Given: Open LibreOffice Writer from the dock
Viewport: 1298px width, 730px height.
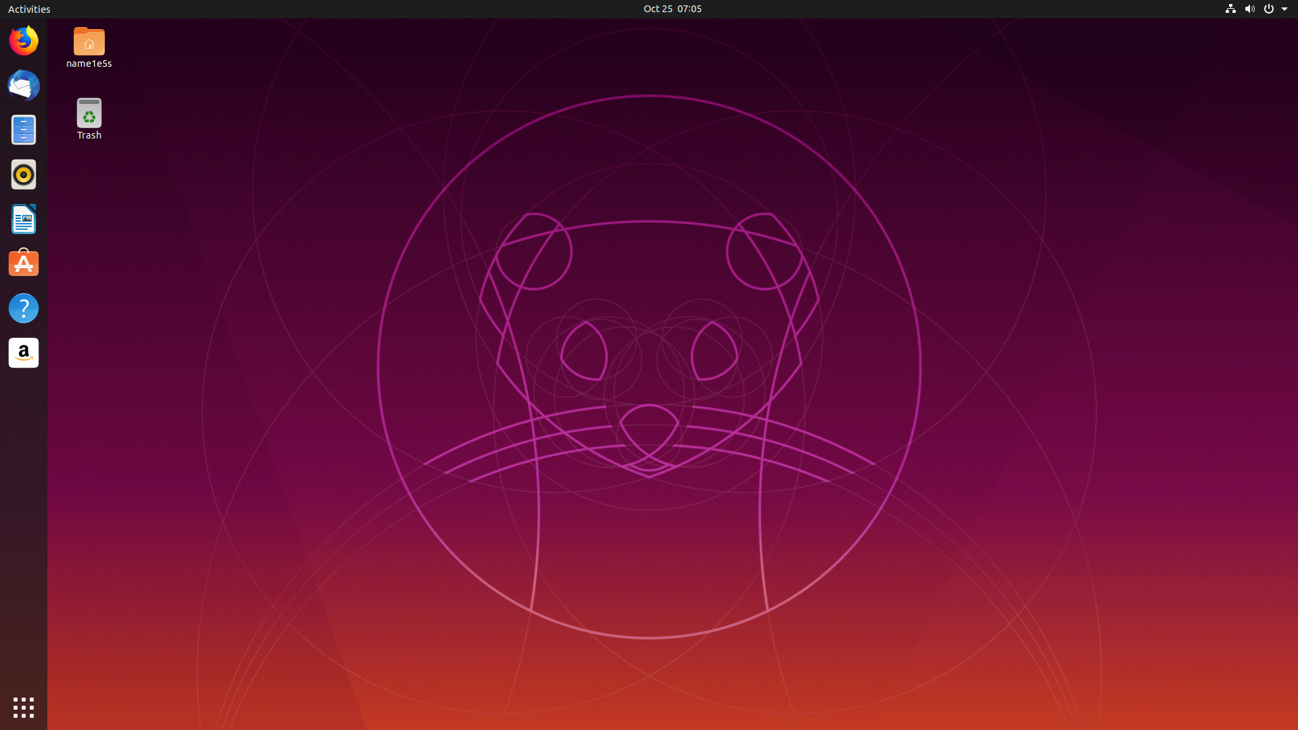Looking at the screenshot, I should click(x=24, y=220).
